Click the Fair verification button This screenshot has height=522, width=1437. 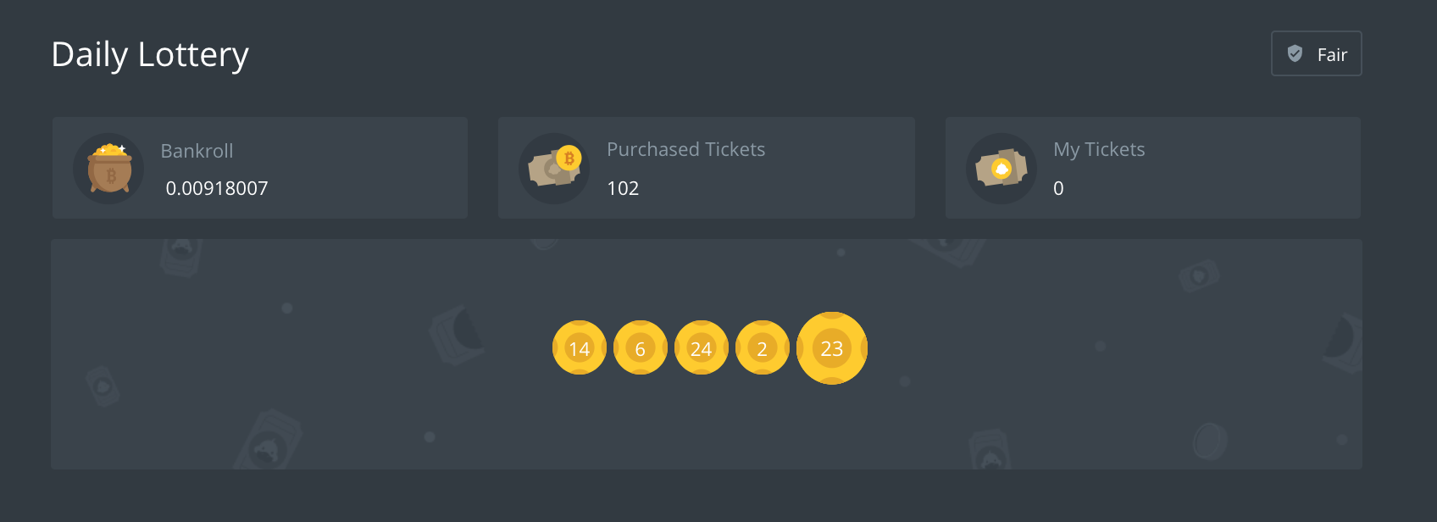1316,53
